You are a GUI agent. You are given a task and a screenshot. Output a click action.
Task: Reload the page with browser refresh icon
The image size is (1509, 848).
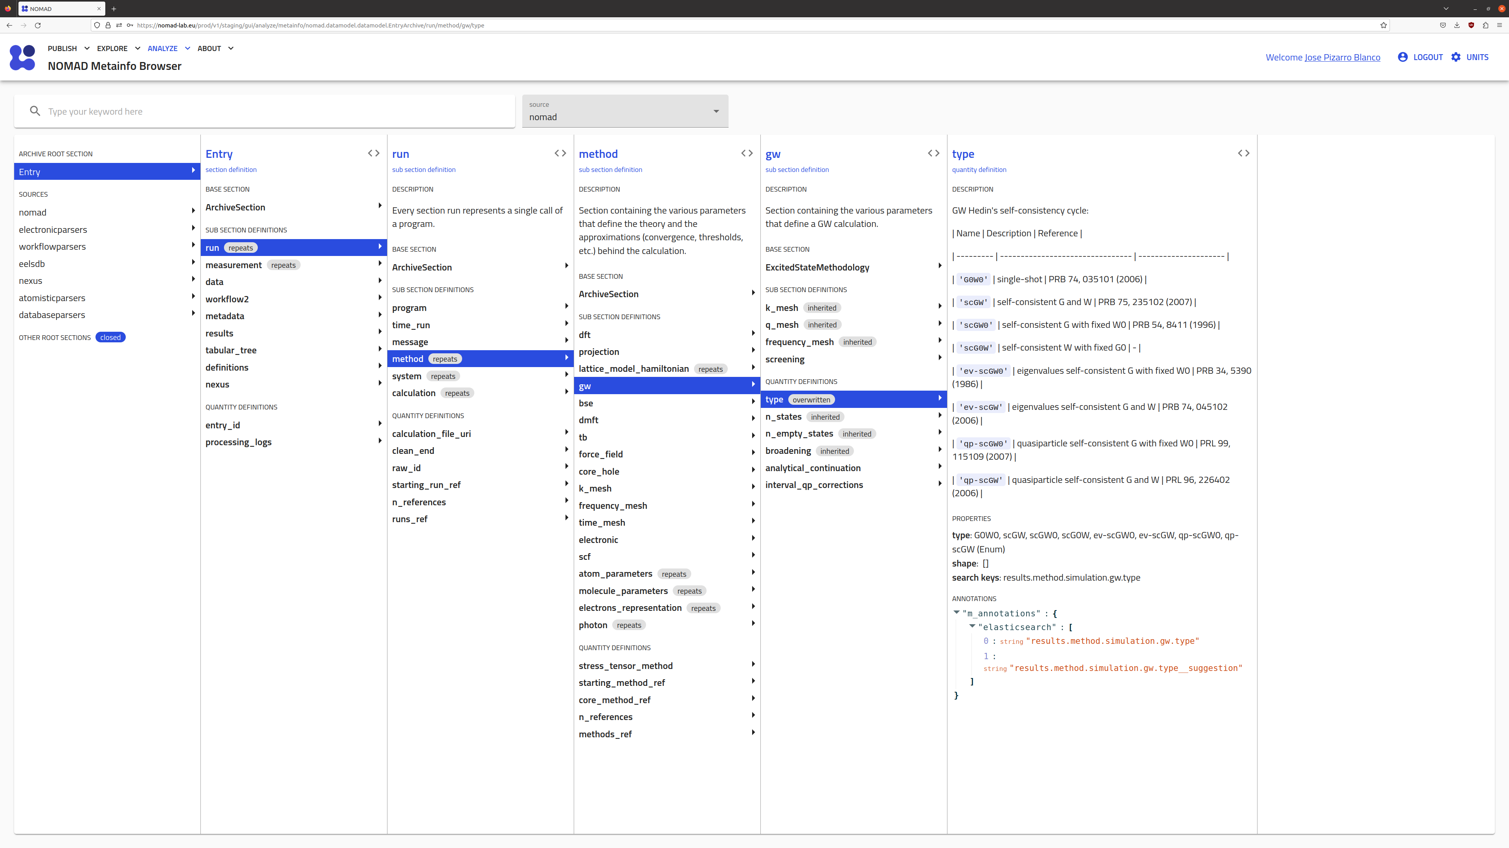tap(37, 25)
